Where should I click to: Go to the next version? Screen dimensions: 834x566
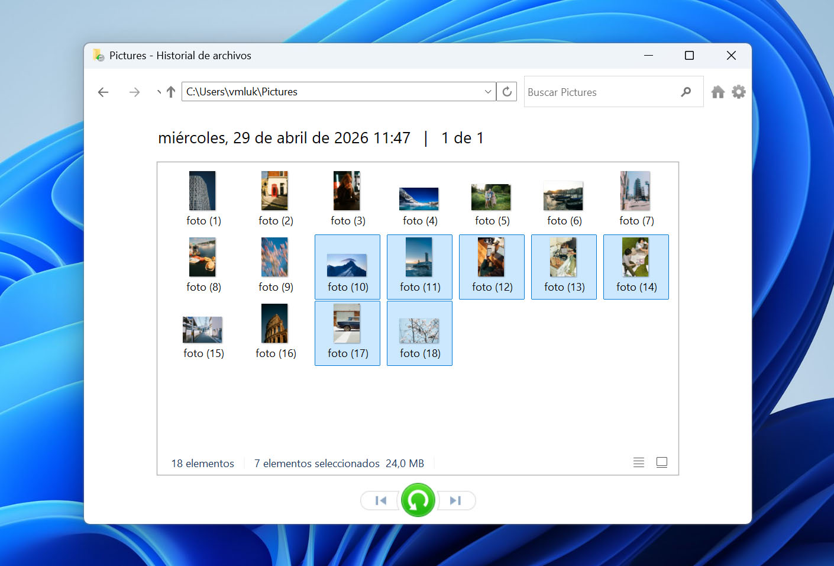[x=455, y=501]
